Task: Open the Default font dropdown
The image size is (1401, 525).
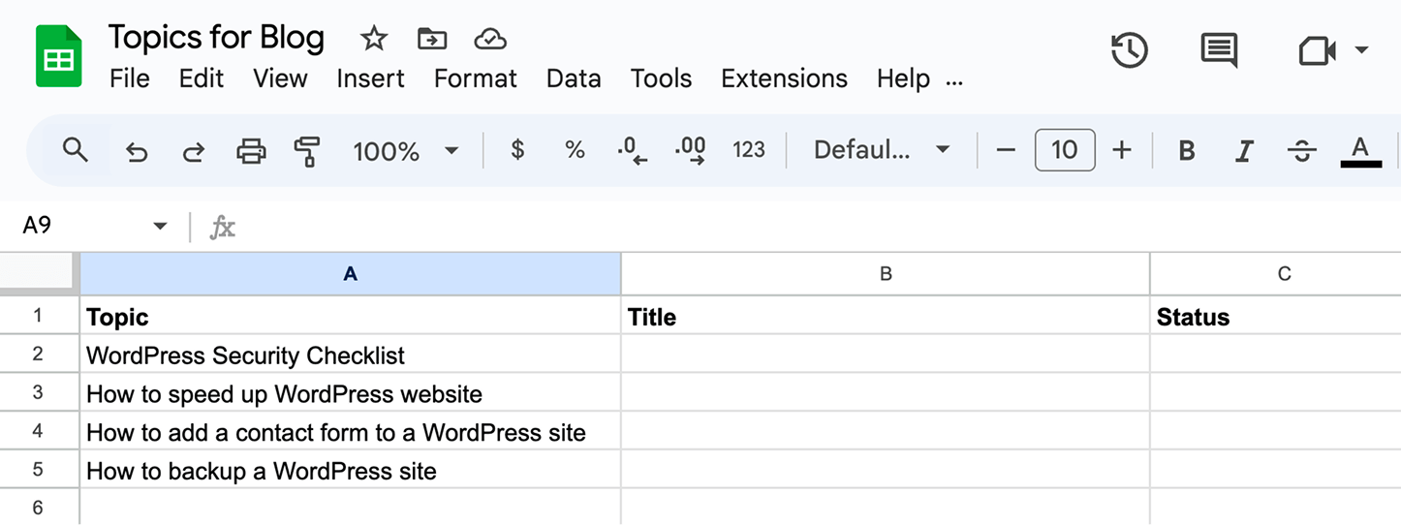Action: pos(881,150)
